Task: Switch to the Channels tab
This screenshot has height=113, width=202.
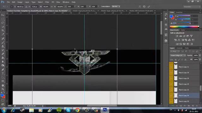Action: [x=179, y=48]
